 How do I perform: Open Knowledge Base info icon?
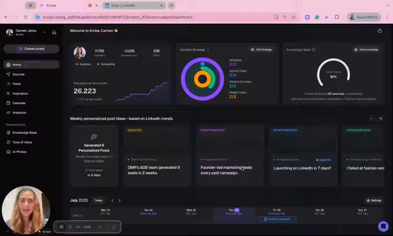point(314,50)
